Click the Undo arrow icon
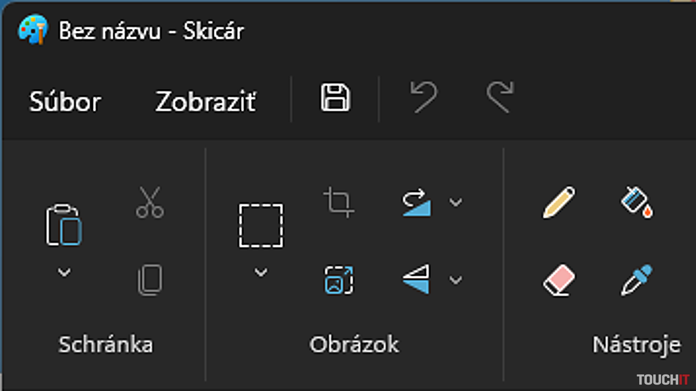This screenshot has width=696, height=391. pos(424,98)
